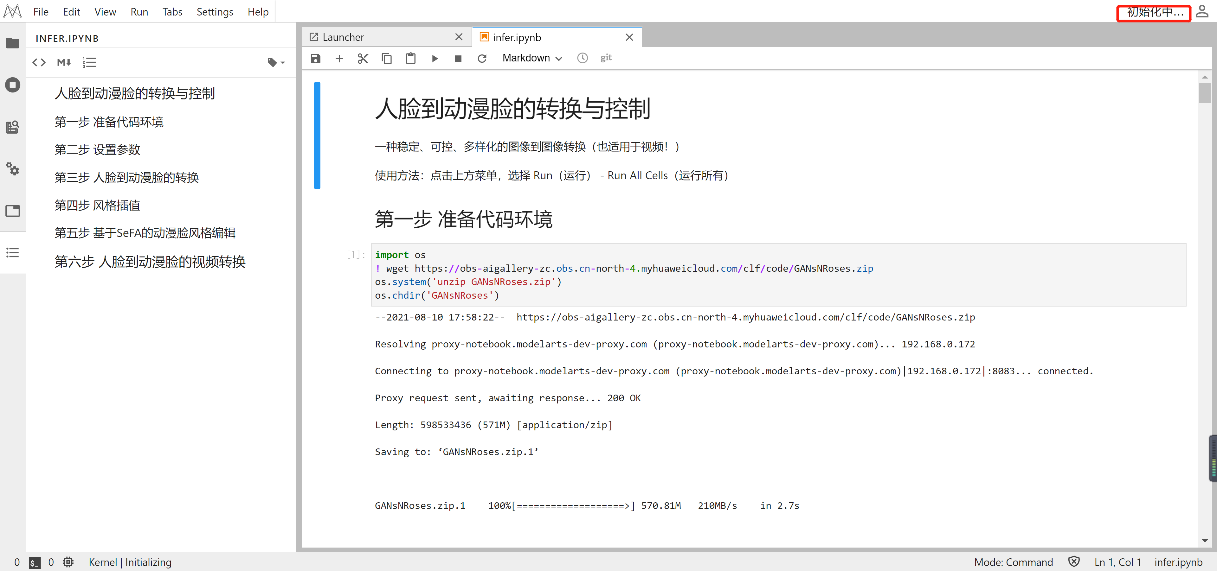This screenshot has height=571, width=1217.
Task: Switch to the Launcher tab
Action: 343,37
